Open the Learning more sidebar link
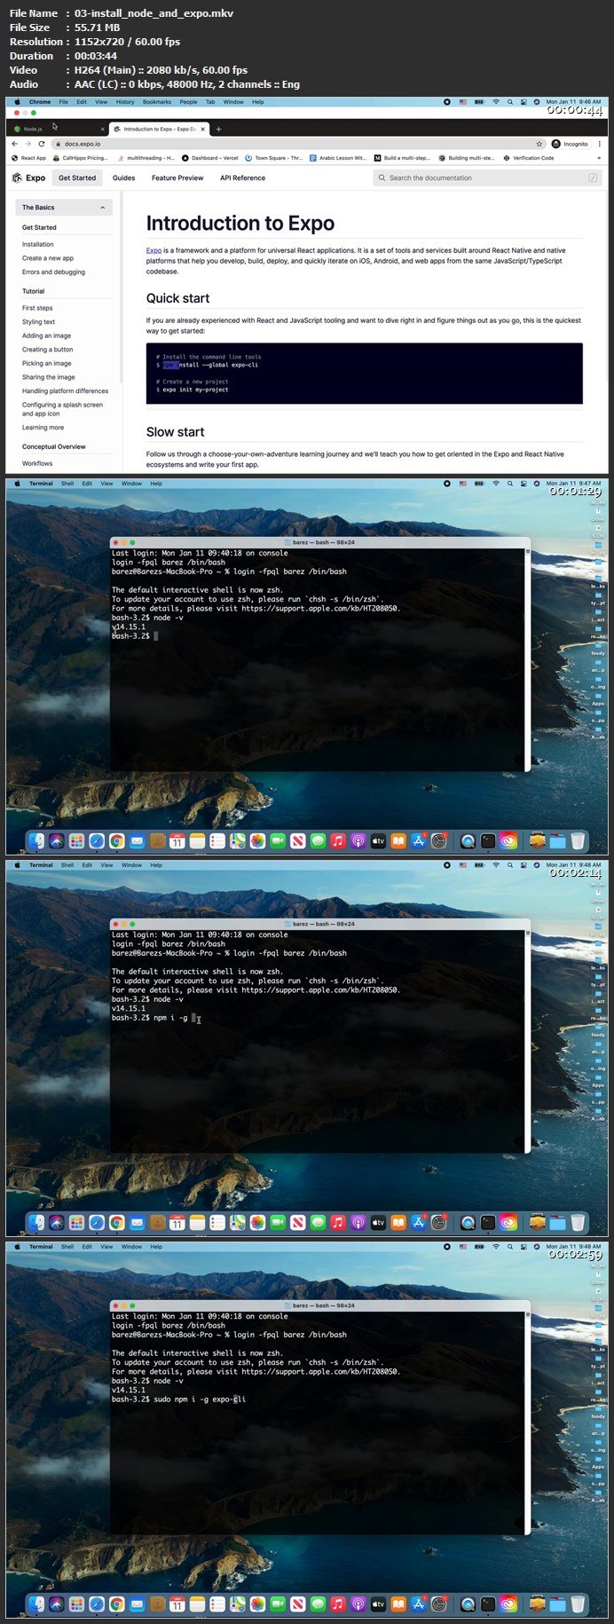614x1624 pixels. pos(43,428)
